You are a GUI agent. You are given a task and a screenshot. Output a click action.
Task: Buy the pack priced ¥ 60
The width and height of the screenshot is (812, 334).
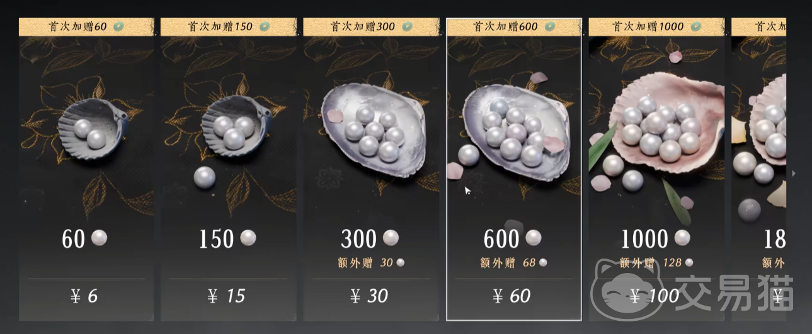(x=512, y=296)
